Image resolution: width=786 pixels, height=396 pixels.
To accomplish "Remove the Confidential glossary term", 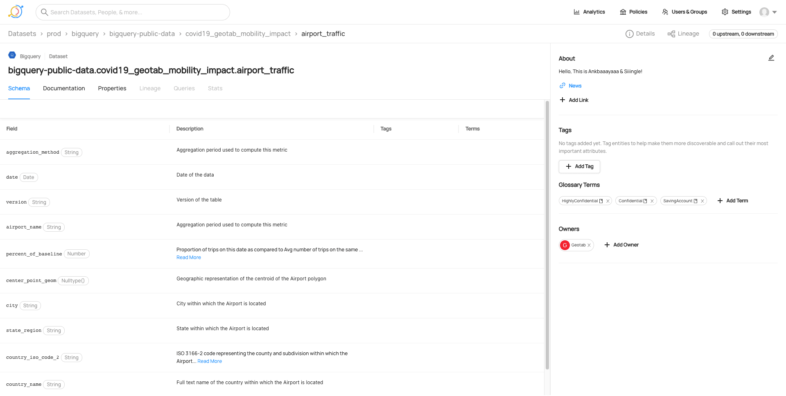I will point(652,201).
